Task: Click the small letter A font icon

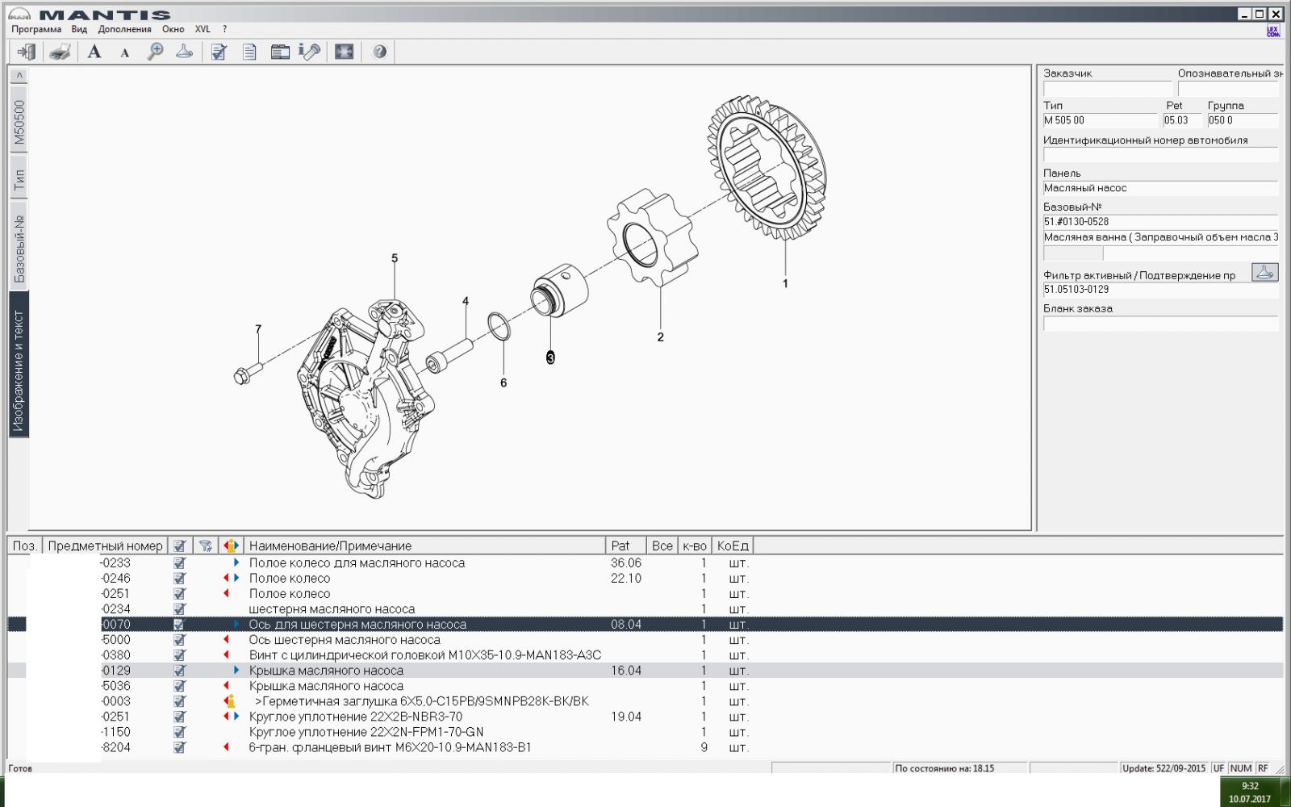Action: tap(124, 53)
